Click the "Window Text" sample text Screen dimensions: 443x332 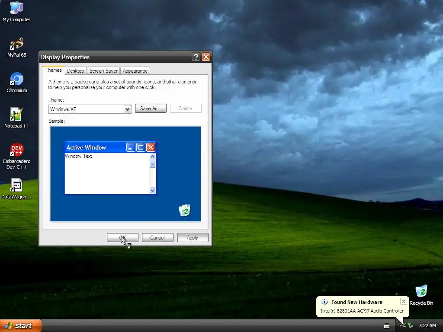tap(78, 156)
